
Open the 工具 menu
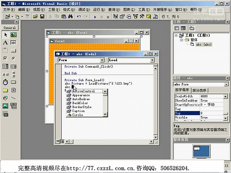pyautogui.click(x=144, y=10)
